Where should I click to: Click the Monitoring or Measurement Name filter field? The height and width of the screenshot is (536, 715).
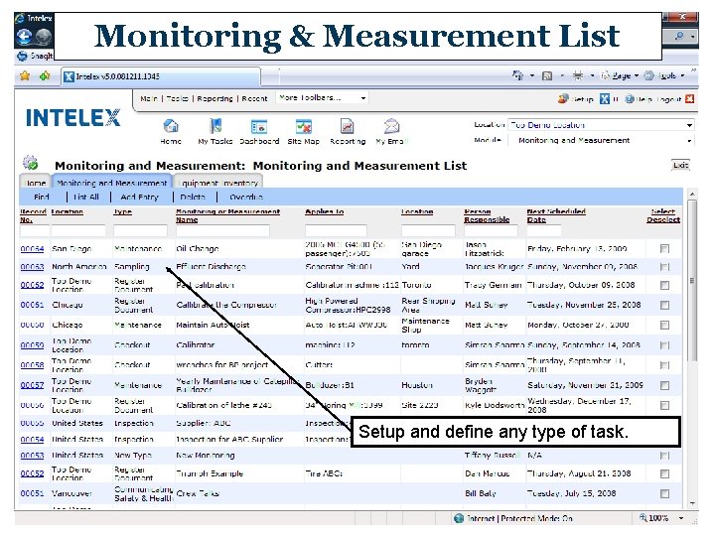[222, 230]
